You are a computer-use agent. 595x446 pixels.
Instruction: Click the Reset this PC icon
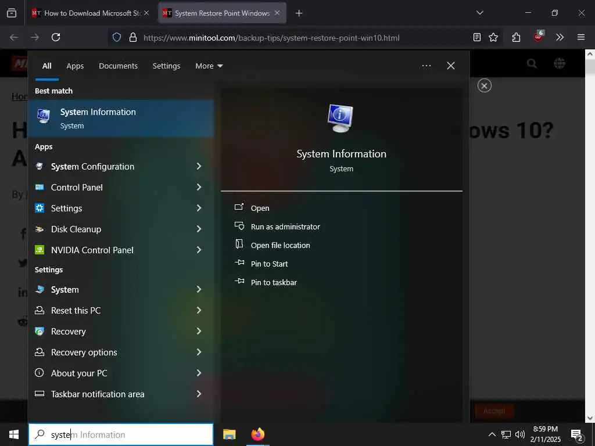pos(39,310)
